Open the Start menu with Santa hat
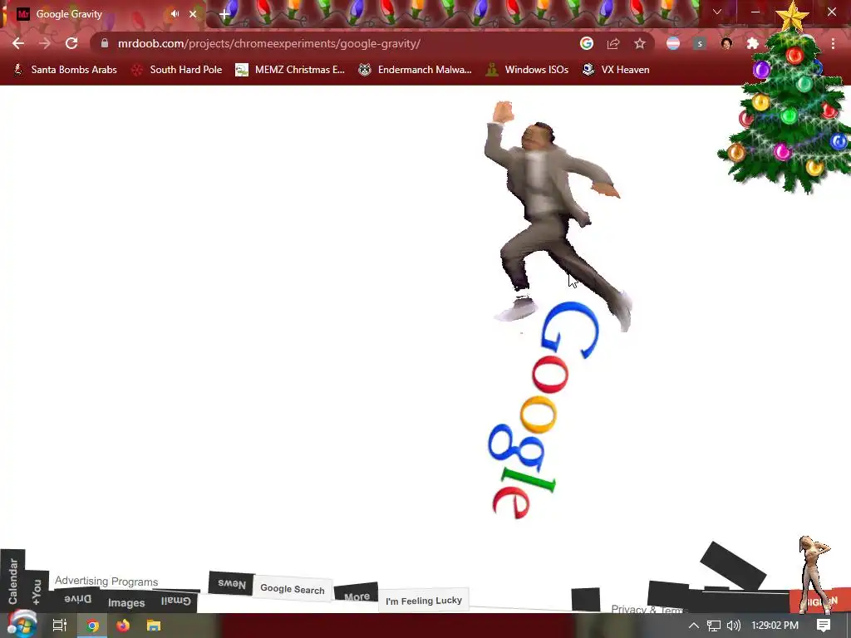Image resolution: width=851 pixels, height=638 pixels. coord(22,625)
